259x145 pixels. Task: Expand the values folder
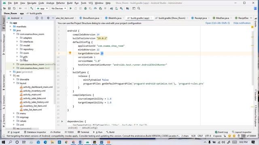(x=14, y=121)
